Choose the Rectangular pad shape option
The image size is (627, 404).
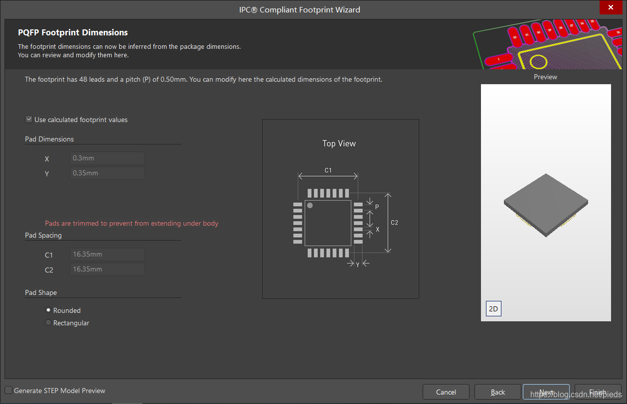pos(48,323)
